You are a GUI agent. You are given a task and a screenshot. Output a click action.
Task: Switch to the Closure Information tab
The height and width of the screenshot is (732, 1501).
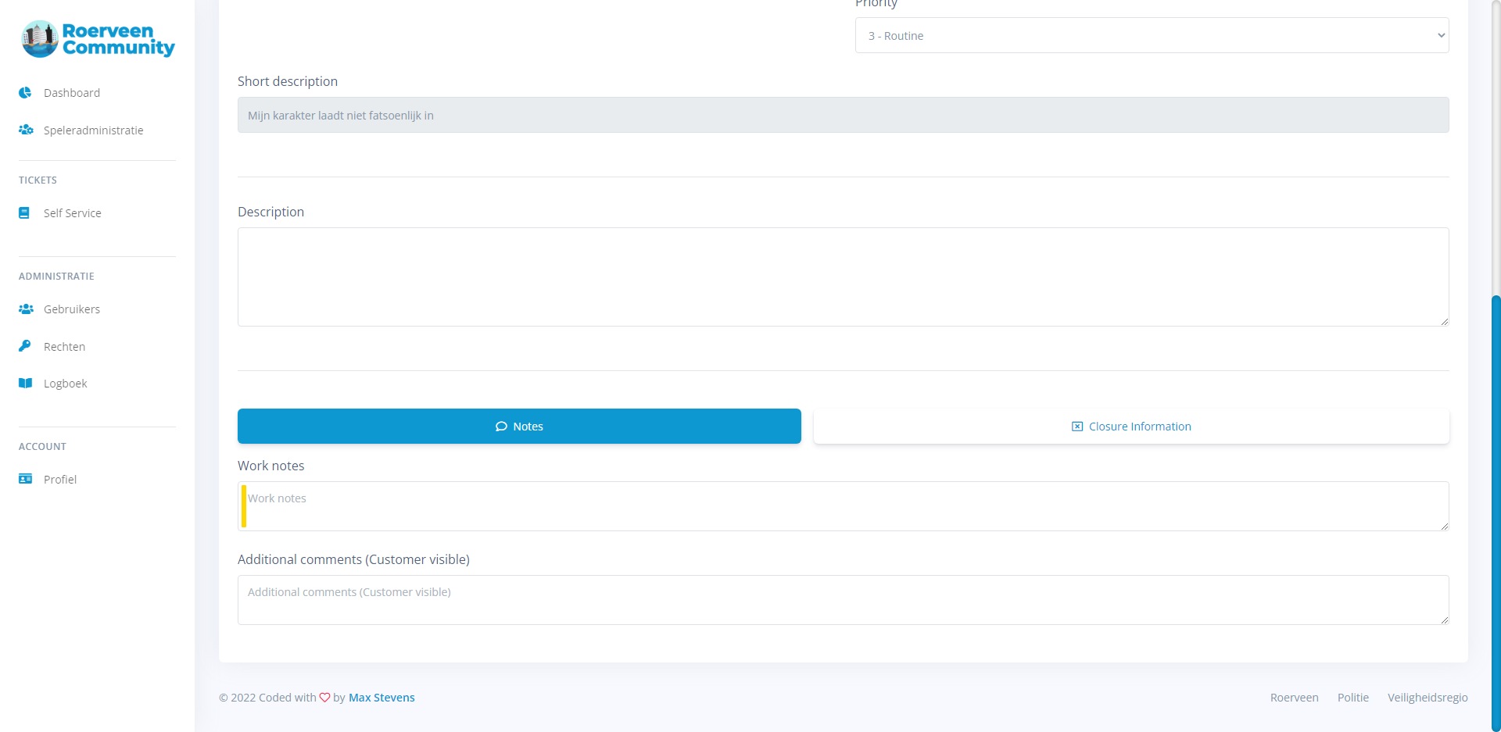1131,427
